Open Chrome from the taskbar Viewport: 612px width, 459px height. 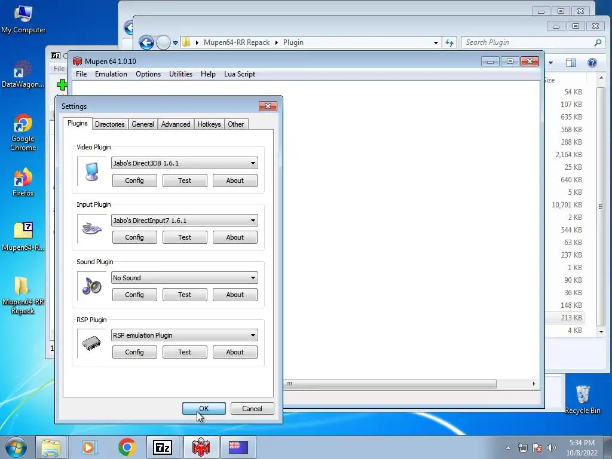click(x=127, y=447)
